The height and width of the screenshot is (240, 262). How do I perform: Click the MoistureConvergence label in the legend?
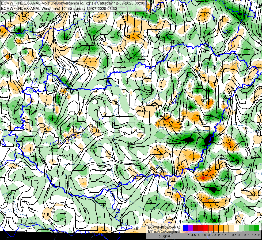(x=164, y=232)
